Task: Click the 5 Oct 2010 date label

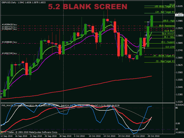Action: tap(79, 136)
